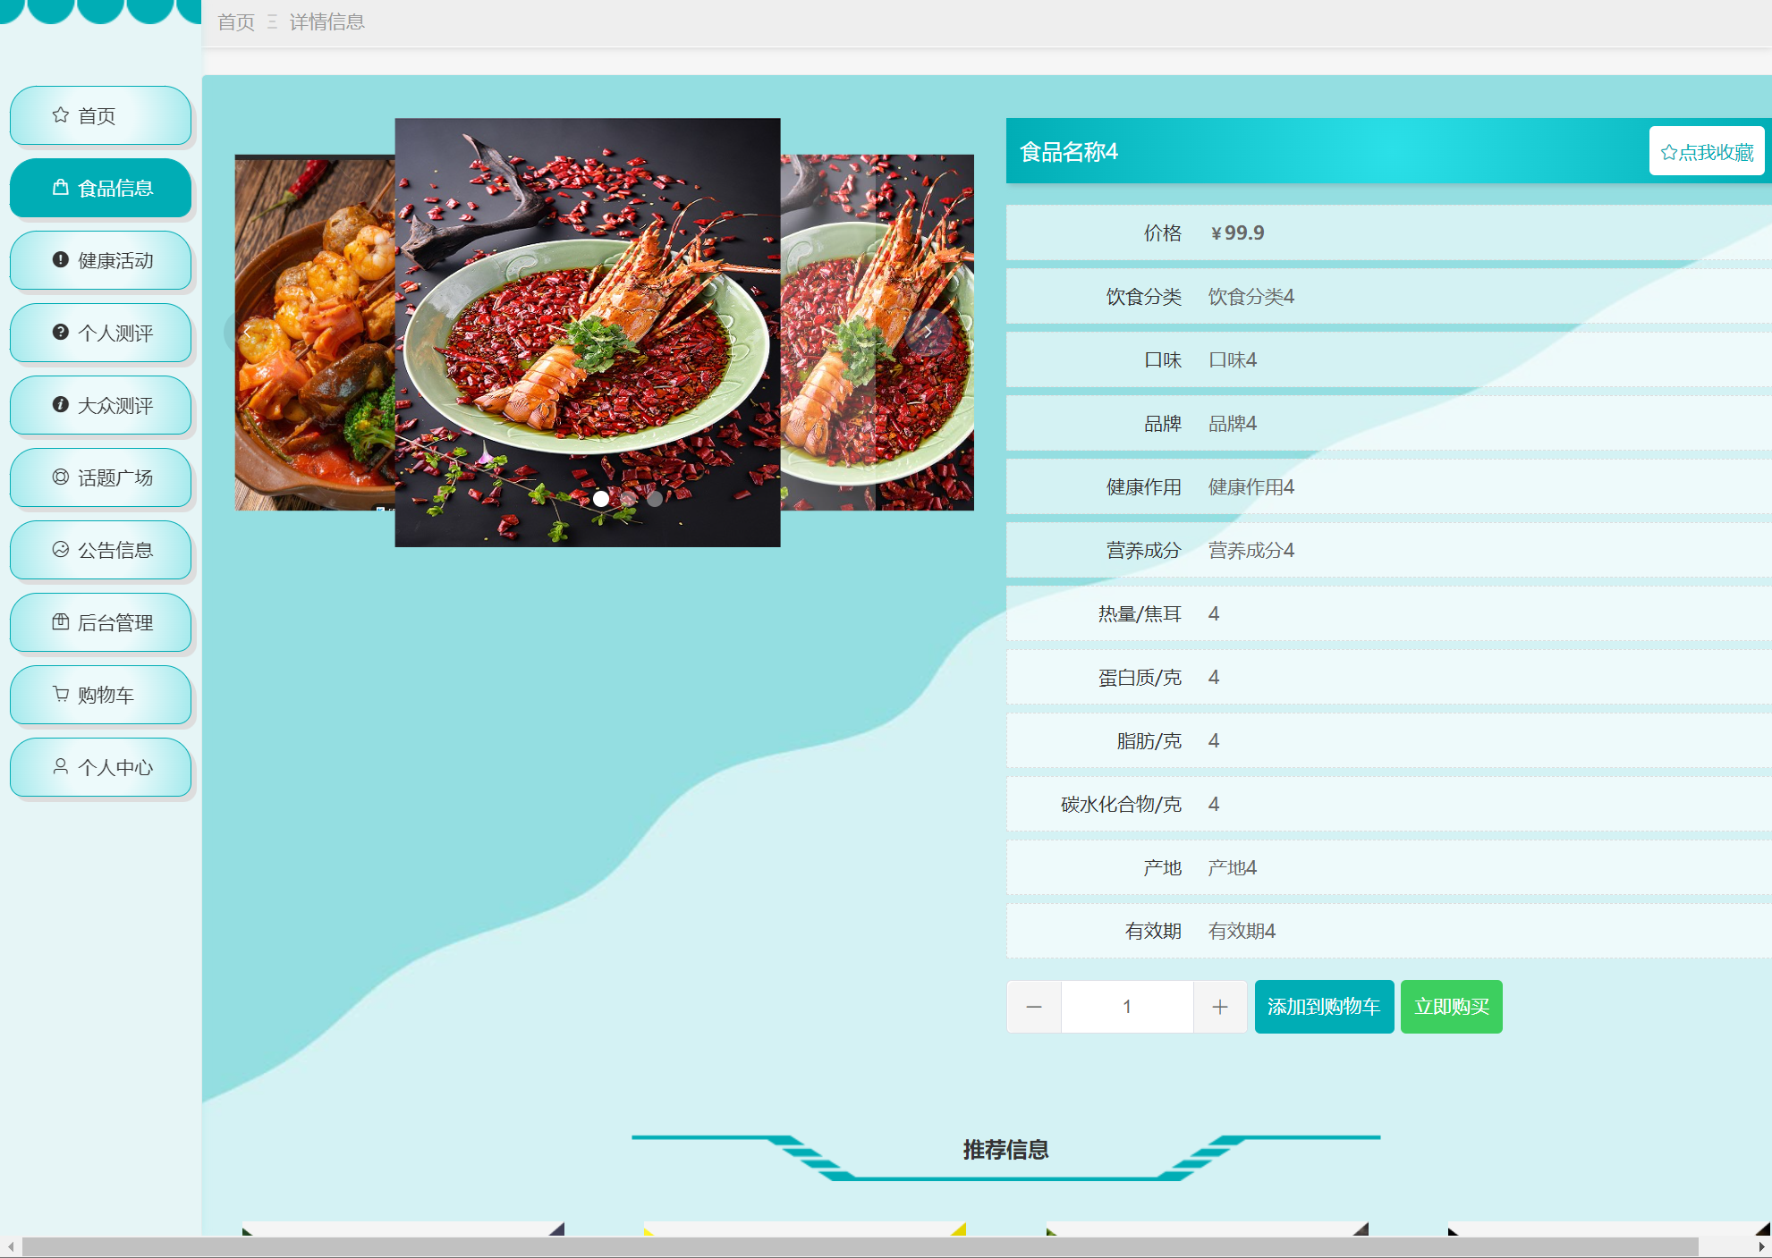Select the first carousel indicator dot

click(x=601, y=499)
